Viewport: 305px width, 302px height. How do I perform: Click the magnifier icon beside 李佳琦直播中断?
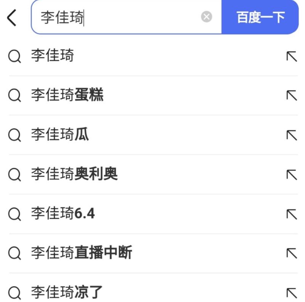[14, 253]
